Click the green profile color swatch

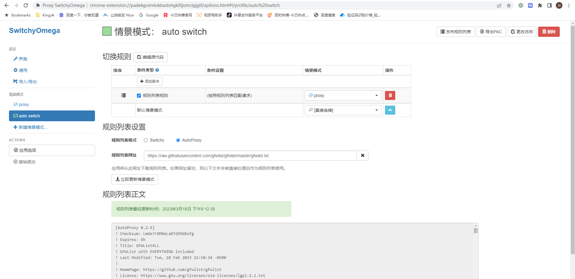(x=107, y=31)
